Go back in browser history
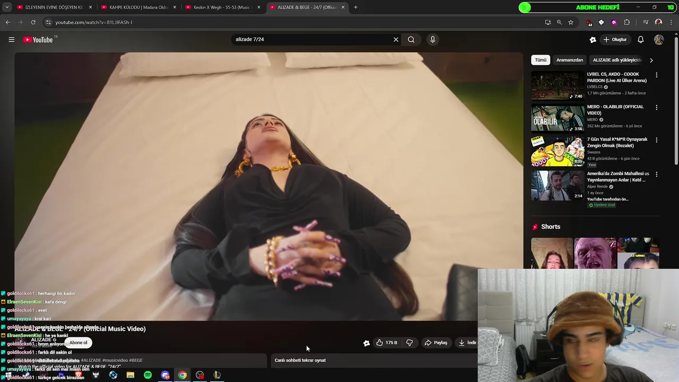The width and height of the screenshot is (679, 382). [x=7, y=22]
